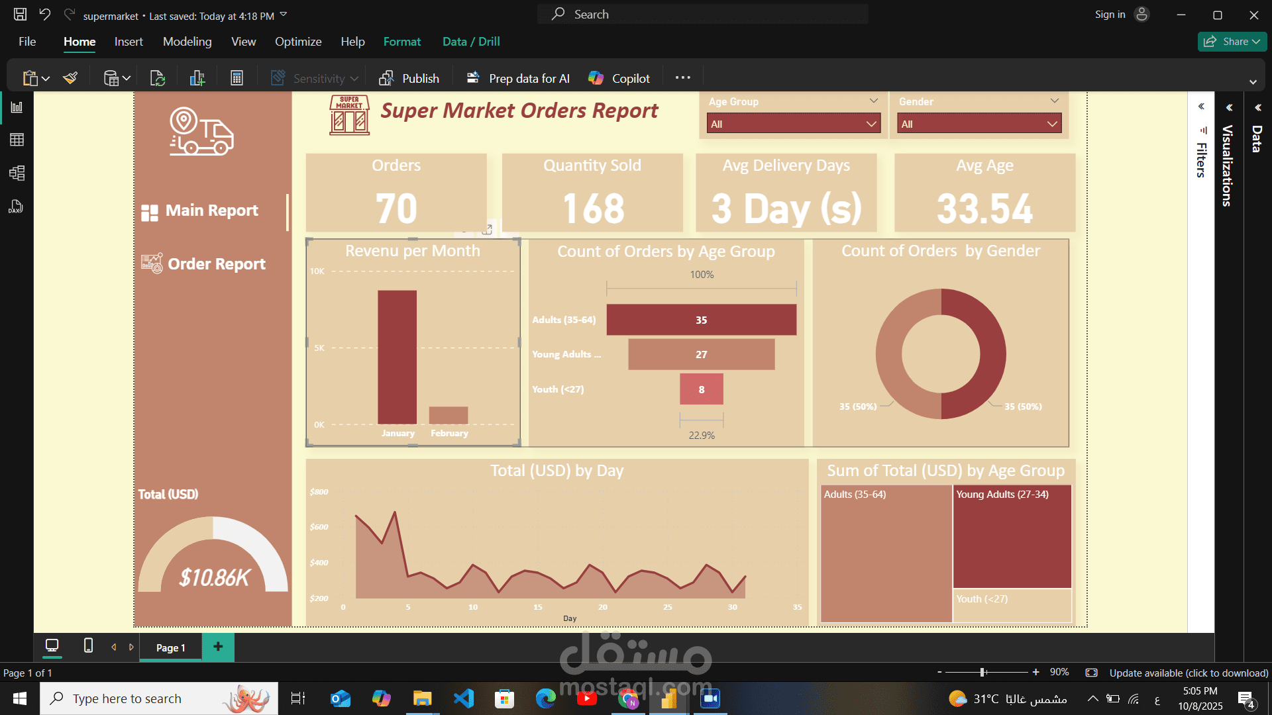Click the Update available download link

coord(1189,673)
